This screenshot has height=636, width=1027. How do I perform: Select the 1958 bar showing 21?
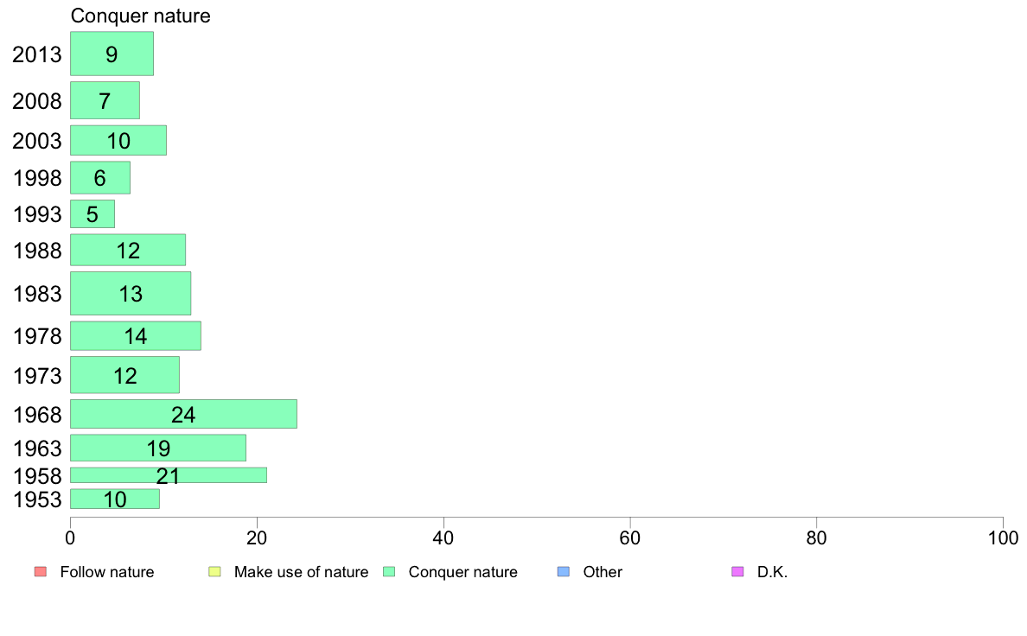pos(169,475)
